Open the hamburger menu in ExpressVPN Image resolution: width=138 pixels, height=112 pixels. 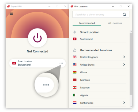tap(11, 14)
